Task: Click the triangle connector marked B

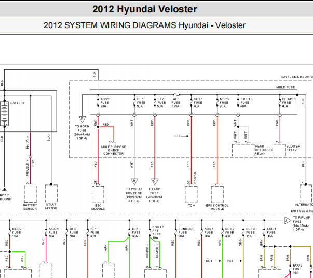Action: click(134, 181)
